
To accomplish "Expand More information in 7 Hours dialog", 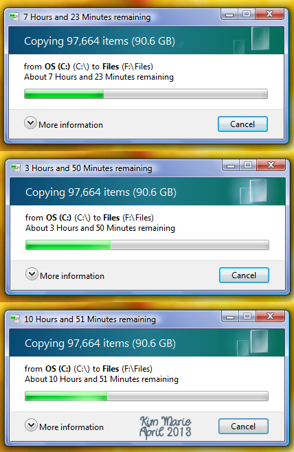I will [30, 123].
